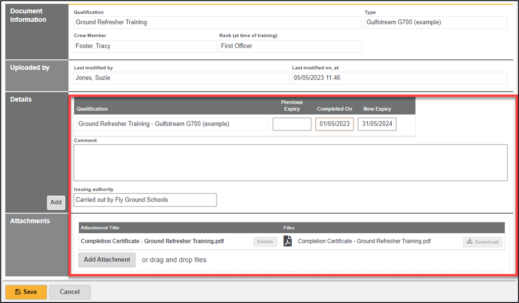Select the Completed On date field
This screenshot has height=303, width=519.
pos(334,124)
